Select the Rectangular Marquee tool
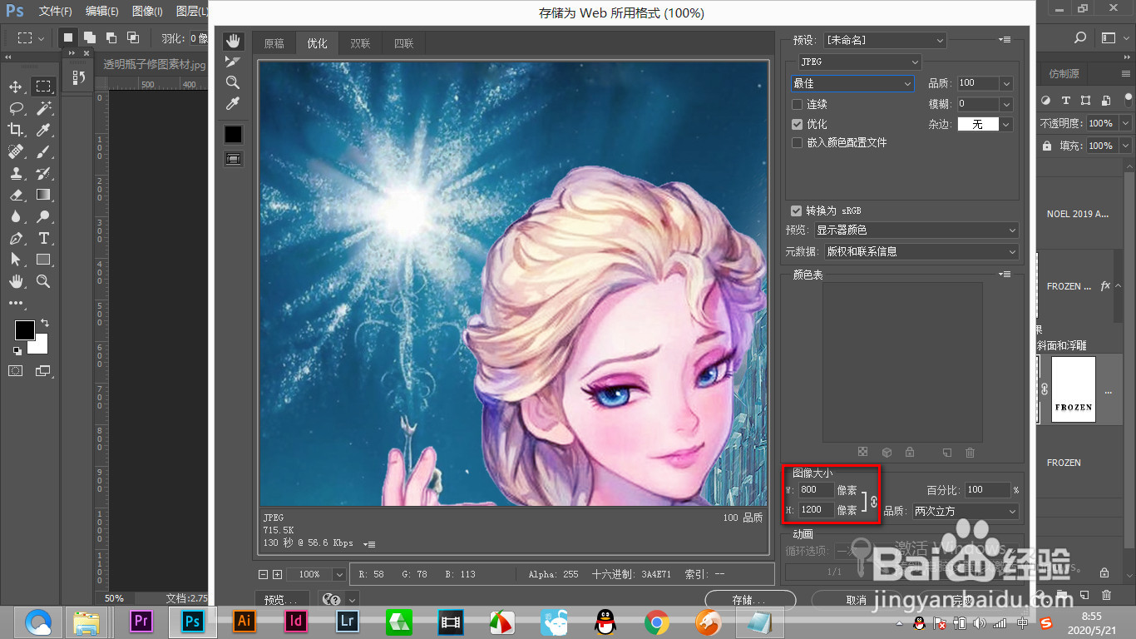Viewport: 1136px width, 639px height. [x=43, y=87]
